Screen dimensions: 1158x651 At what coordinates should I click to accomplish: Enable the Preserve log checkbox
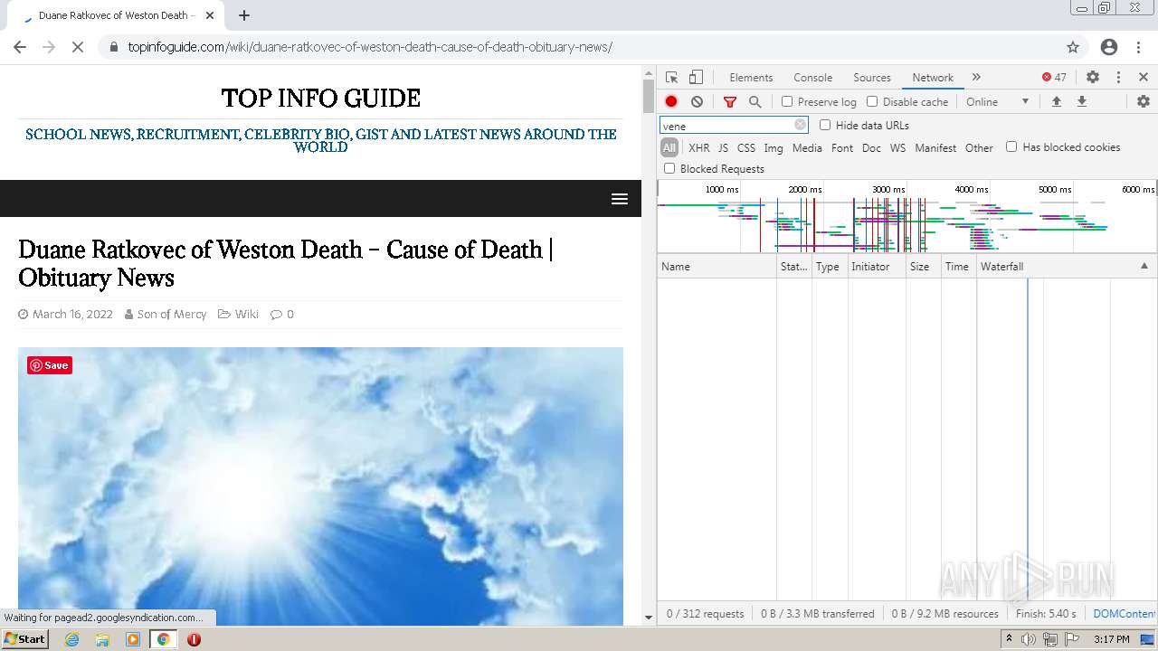pyautogui.click(x=787, y=102)
